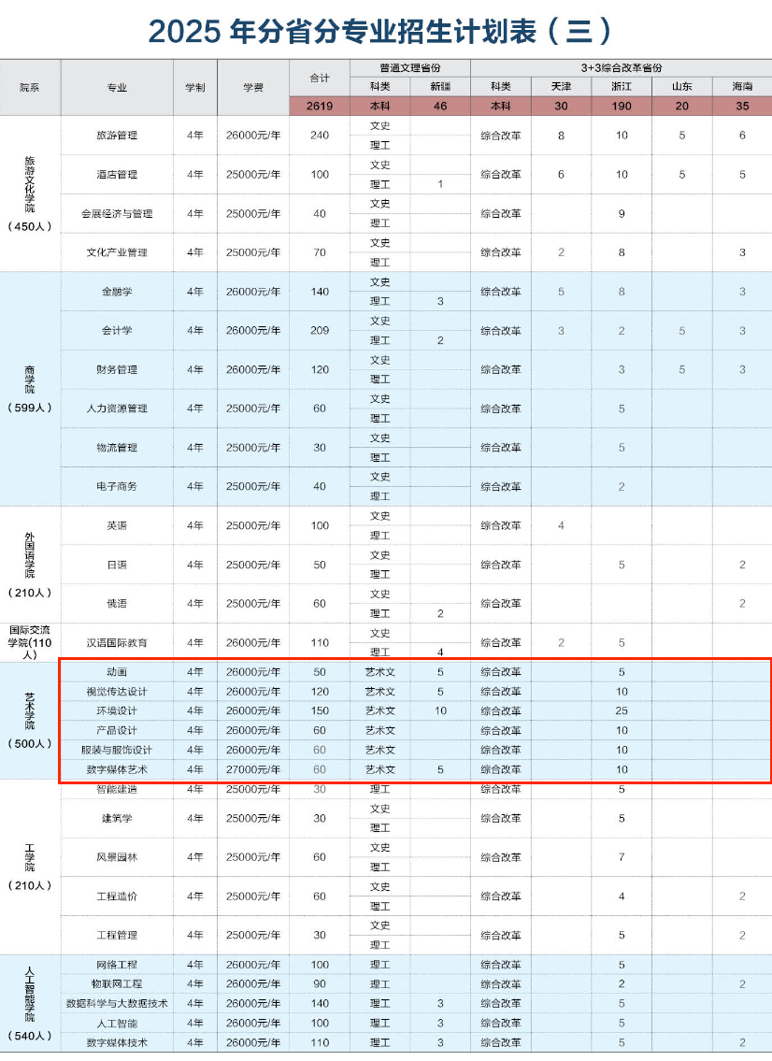Click the 商学院 department cell
Screen dimensions: 772x1061
[30, 388]
